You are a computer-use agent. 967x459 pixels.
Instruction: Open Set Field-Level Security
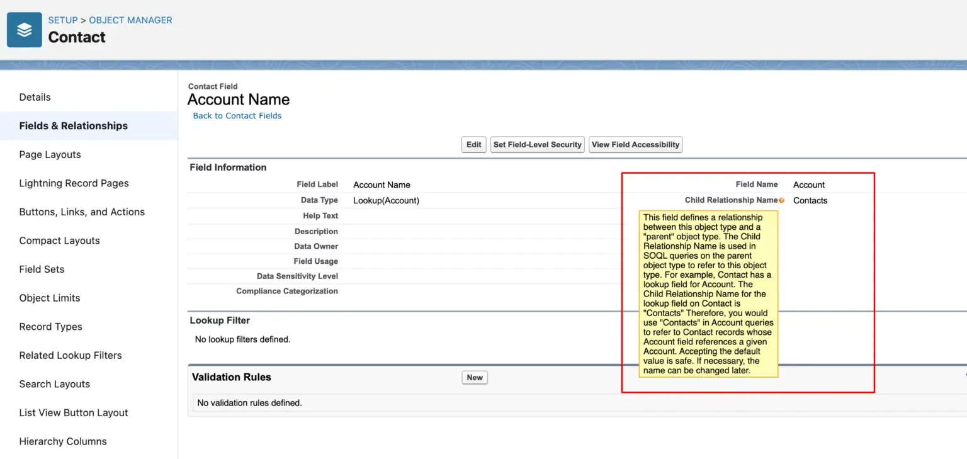(538, 145)
